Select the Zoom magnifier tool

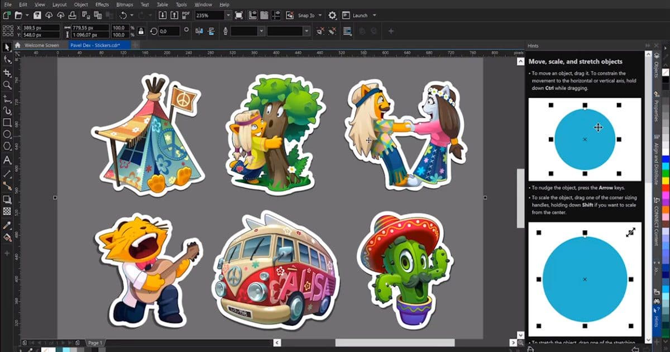tap(7, 85)
